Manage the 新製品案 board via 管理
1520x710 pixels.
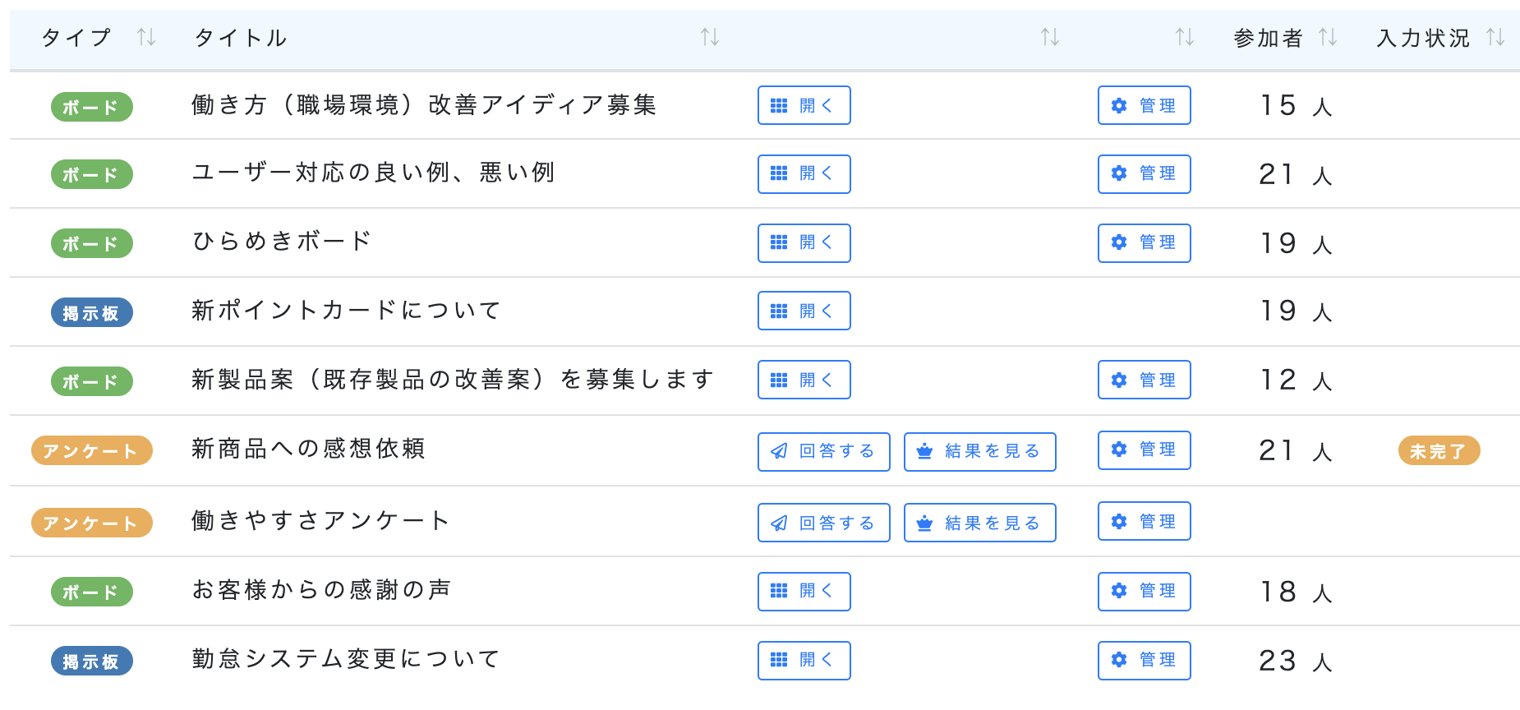tap(1144, 380)
